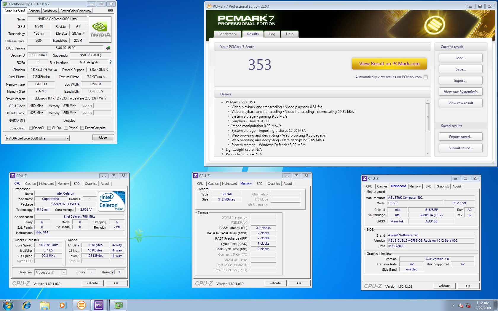Switch to CPU-Z taskbar icon
The width and height of the screenshot is (498, 311).
click(99, 305)
